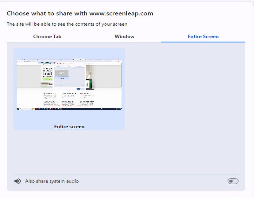Viewport: 254px width, 198px height.
Task: Select the Entire Screen tab
Action: pos(203,36)
